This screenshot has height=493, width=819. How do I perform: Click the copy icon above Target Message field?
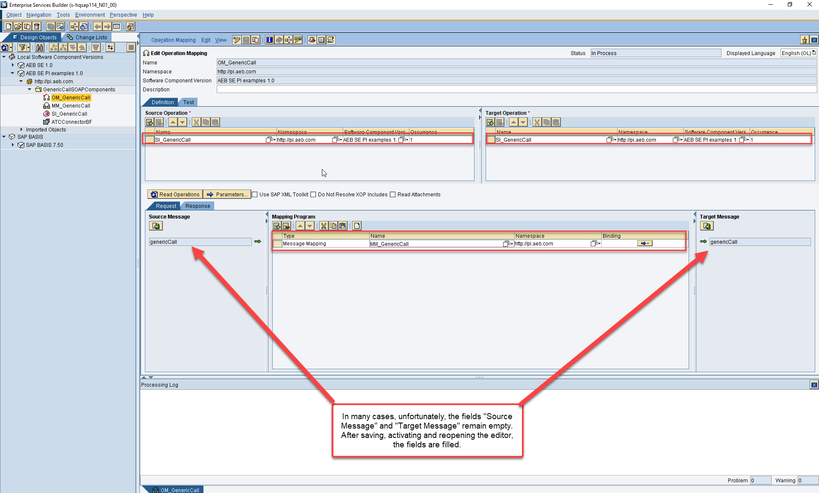(x=707, y=226)
